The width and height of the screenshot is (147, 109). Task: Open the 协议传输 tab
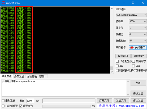tap(32, 76)
